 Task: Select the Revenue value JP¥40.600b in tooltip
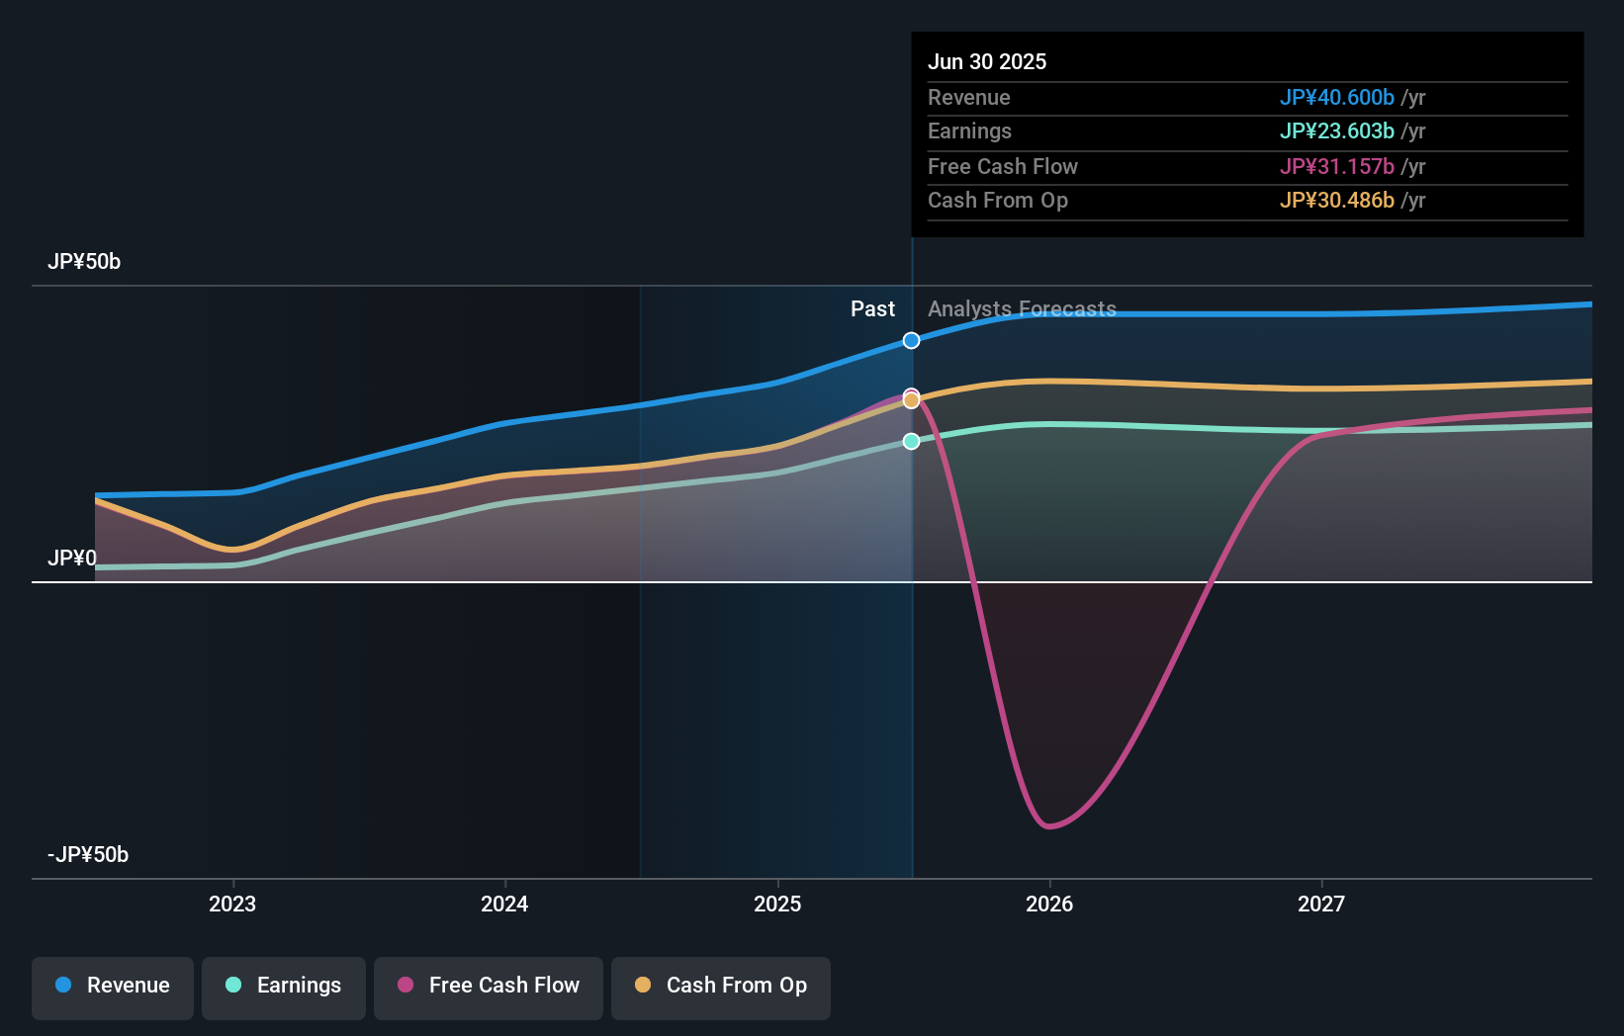(x=1337, y=98)
